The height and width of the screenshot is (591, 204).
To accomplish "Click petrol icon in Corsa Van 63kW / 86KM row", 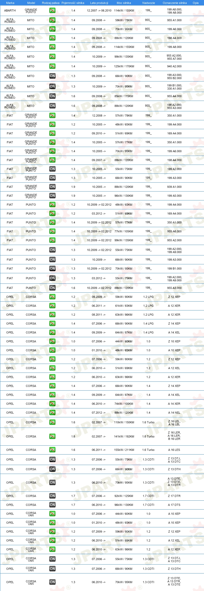I will click(52, 549).
